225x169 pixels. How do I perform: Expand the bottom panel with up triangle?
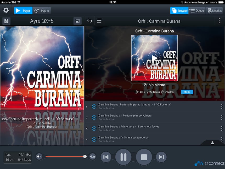tap(212, 143)
